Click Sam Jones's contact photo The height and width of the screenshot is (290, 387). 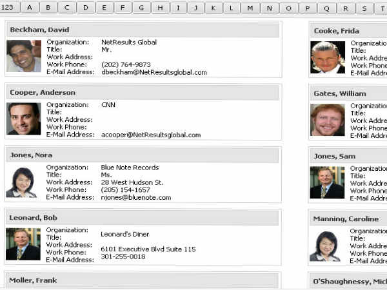[328, 182]
